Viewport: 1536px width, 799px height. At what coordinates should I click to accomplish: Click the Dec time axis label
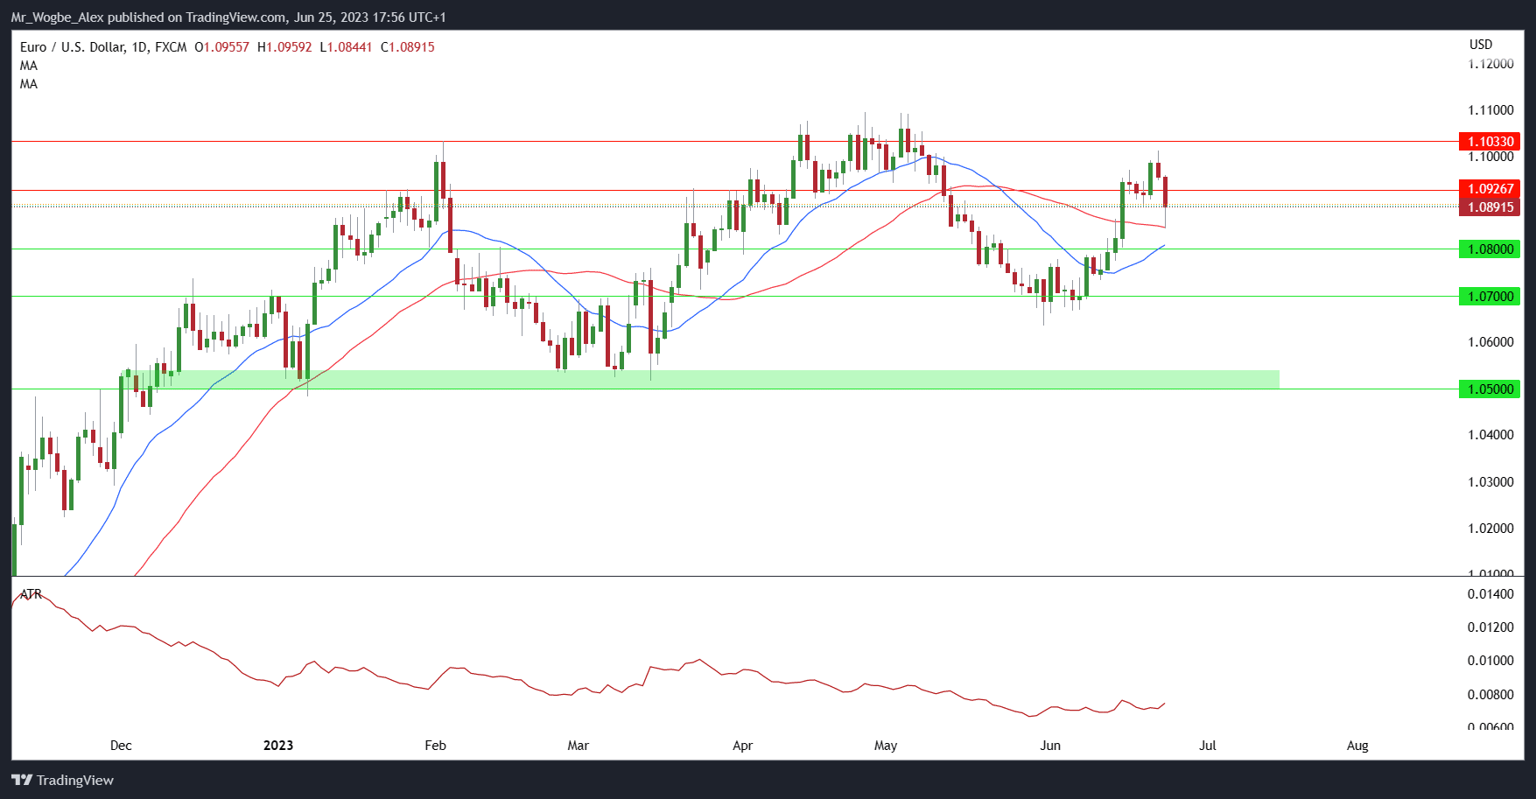tap(121, 746)
